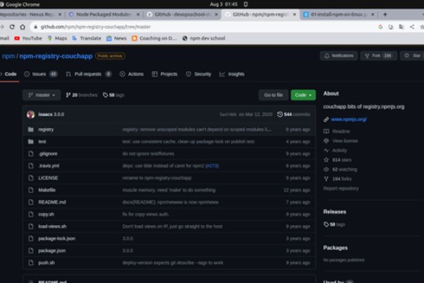Open the package-lock.json file
The height and width of the screenshot is (283, 424).
[57, 238]
